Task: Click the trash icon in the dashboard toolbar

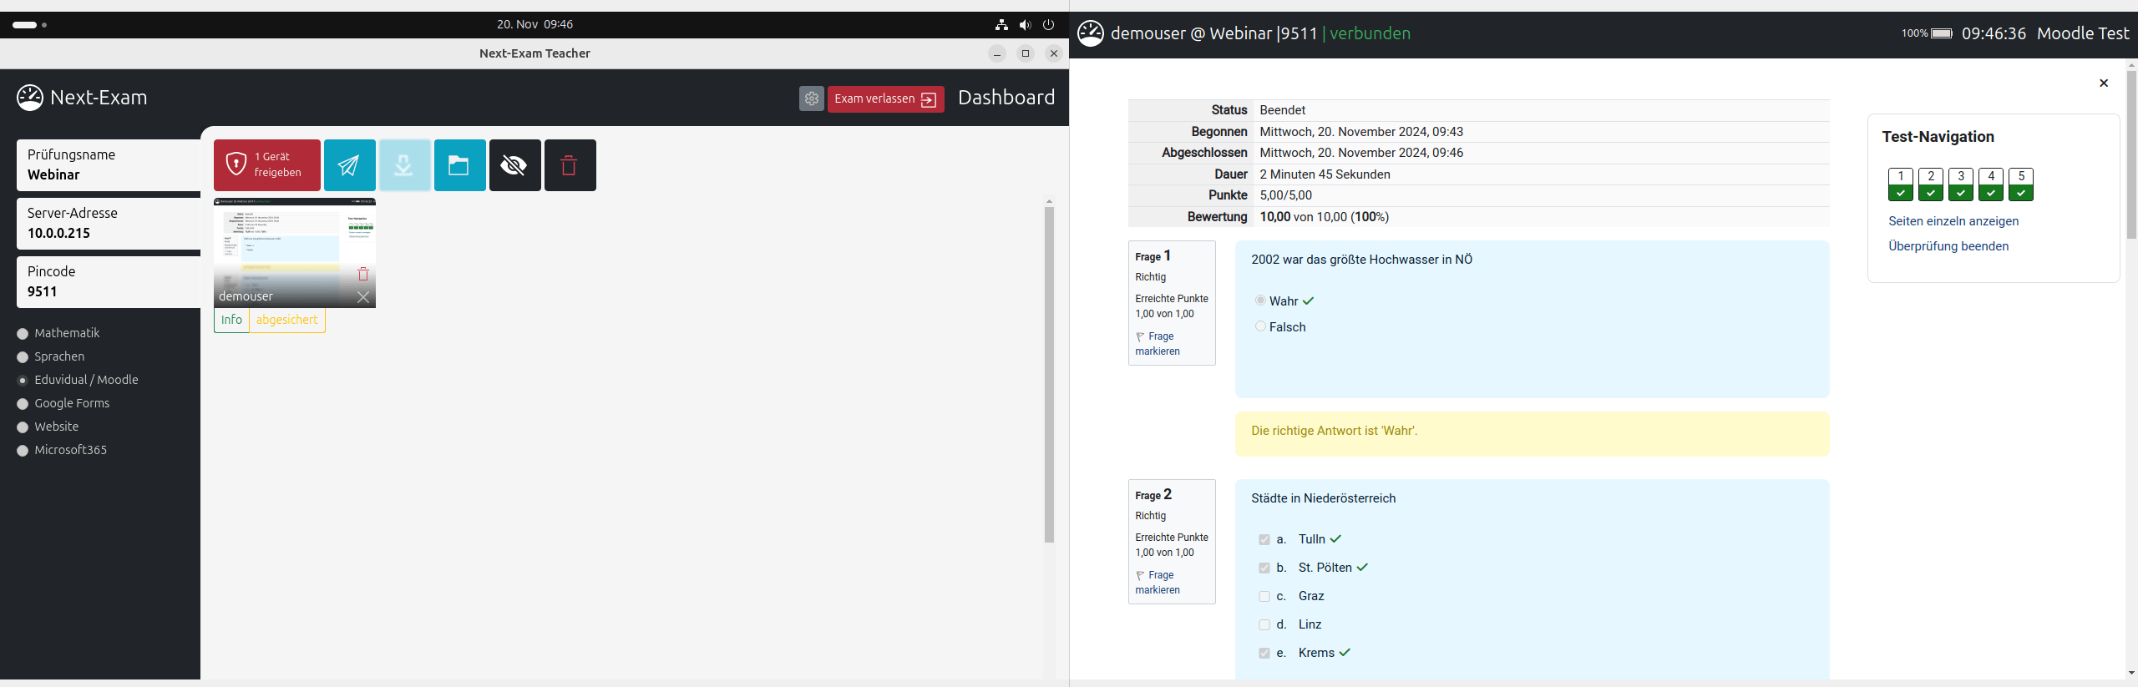Action: point(570,165)
